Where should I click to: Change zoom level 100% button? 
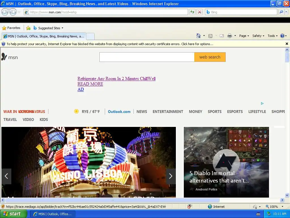(x=272, y=207)
